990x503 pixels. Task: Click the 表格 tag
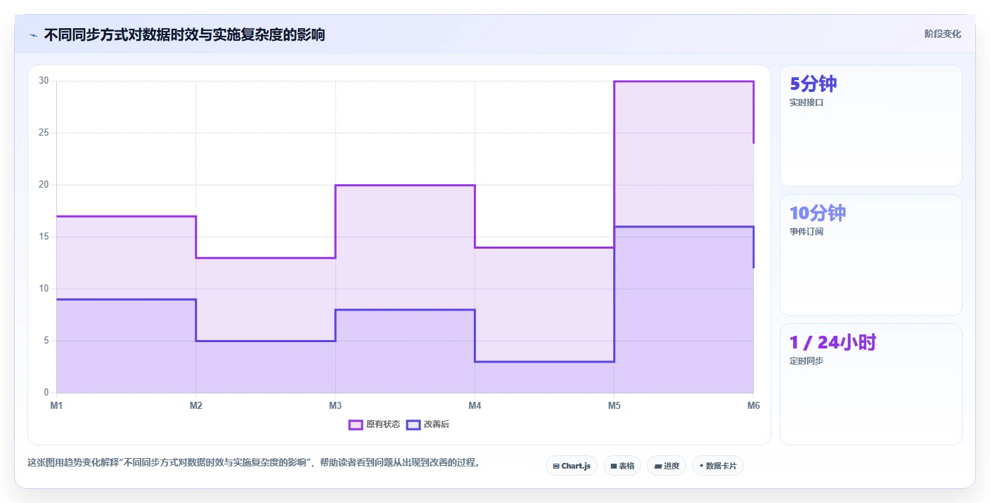pos(622,466)
